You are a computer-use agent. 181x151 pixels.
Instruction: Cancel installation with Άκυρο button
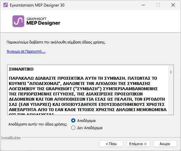point(165,144)
